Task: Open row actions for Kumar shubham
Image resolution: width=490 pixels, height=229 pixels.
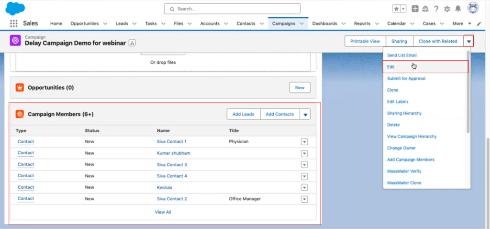Action: pyautogui.click(x=304, y=154)
